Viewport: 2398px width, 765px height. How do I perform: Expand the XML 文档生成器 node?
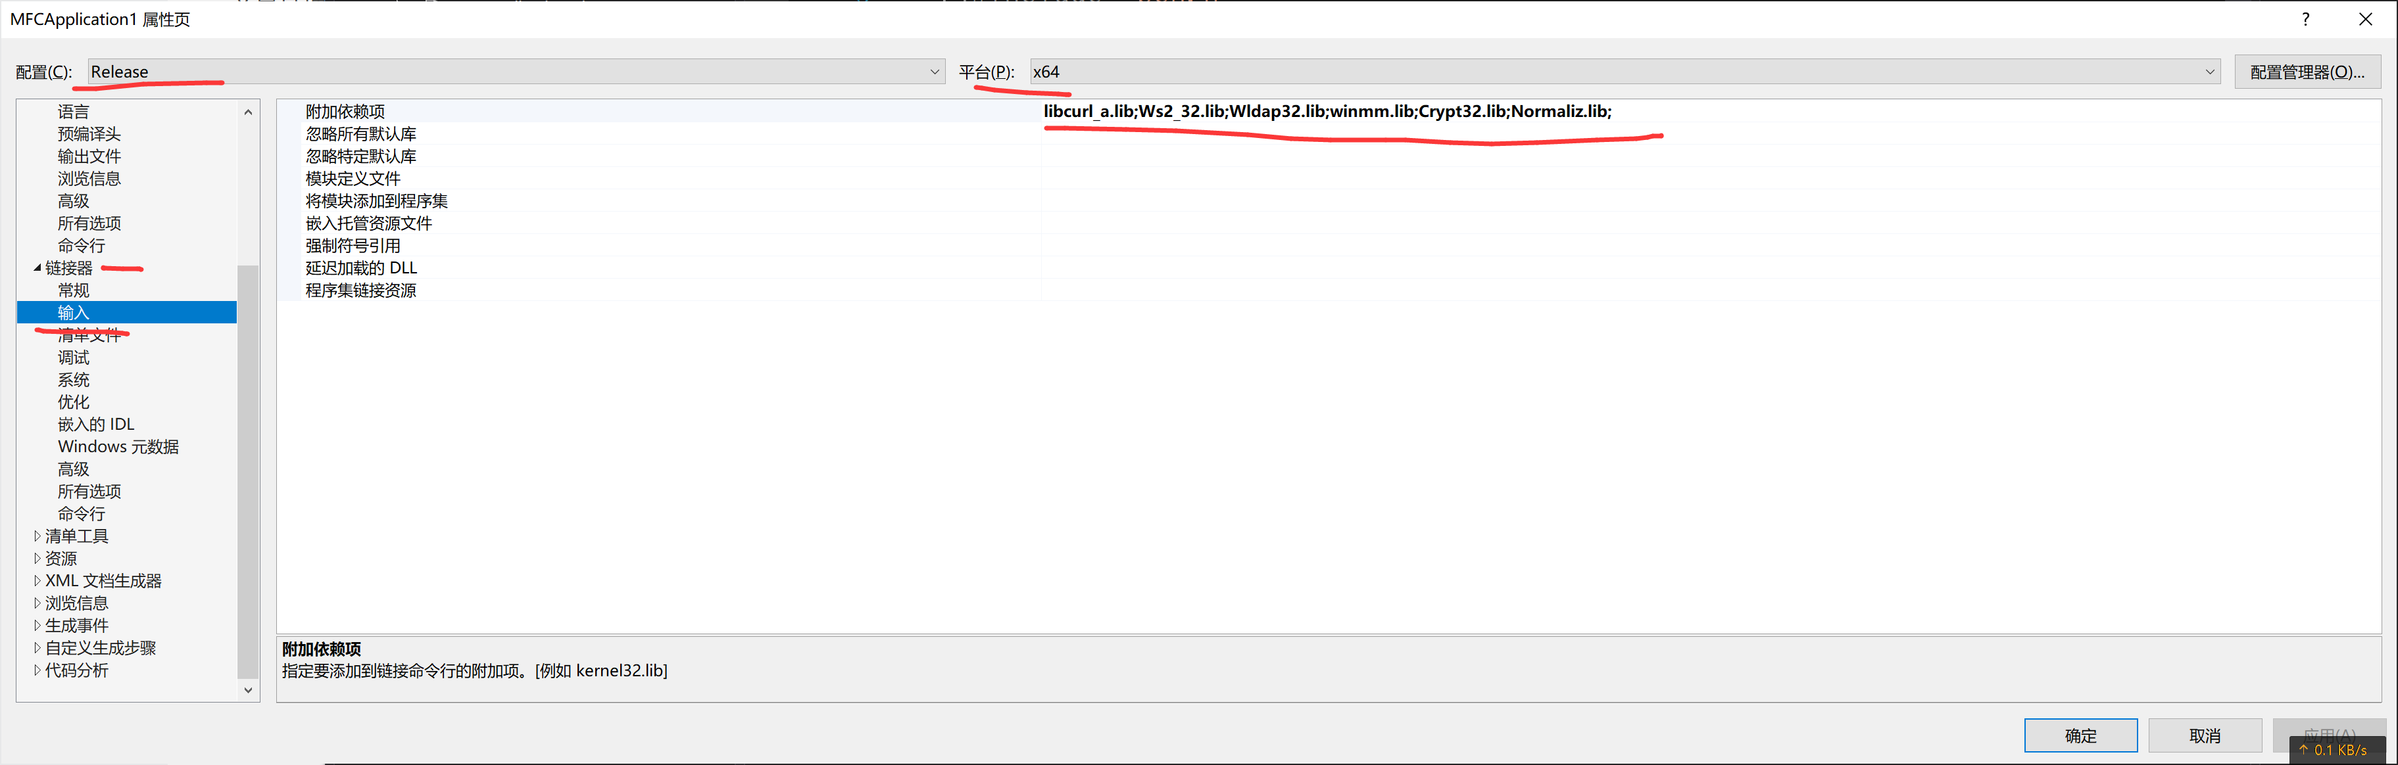click(x=37, y=581)
